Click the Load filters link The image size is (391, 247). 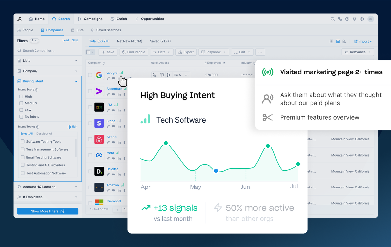(65, 40)
